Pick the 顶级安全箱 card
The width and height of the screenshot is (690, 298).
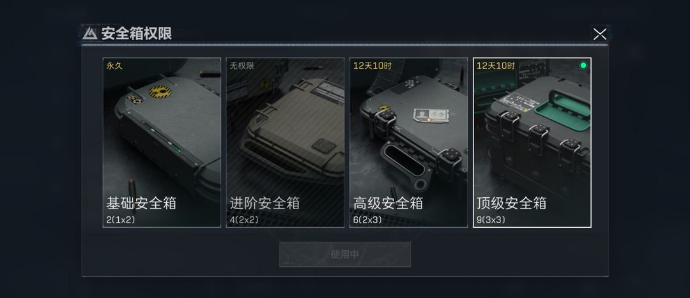(532, 142)
